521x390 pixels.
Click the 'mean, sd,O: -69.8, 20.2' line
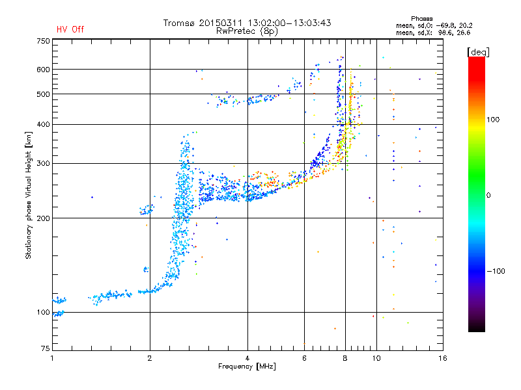434,25
